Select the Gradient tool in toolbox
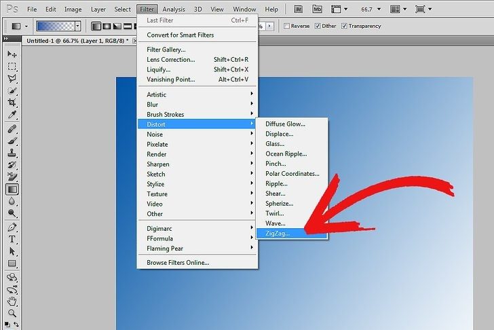 tap(12, 189)
